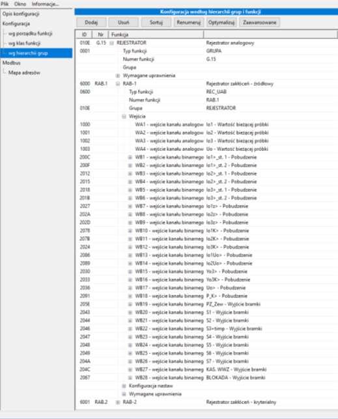Image resolution: width=338 pixels, height=419 pixels.
Task: Click the Zaawansowane button
Action: [x=260, y=22]
